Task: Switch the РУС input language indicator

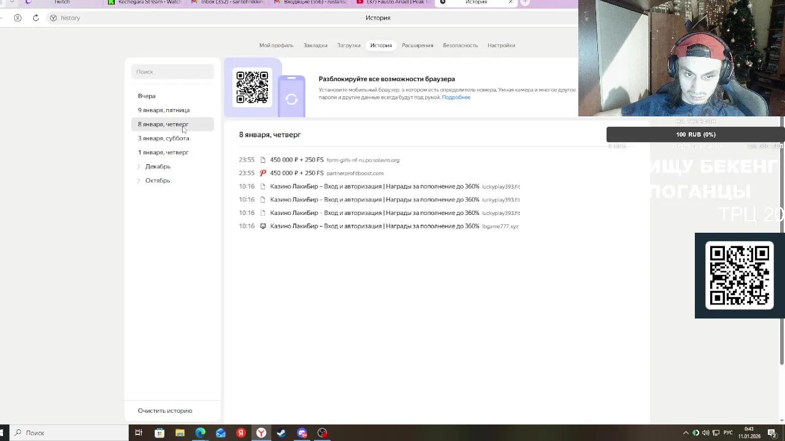Action: 728,433
